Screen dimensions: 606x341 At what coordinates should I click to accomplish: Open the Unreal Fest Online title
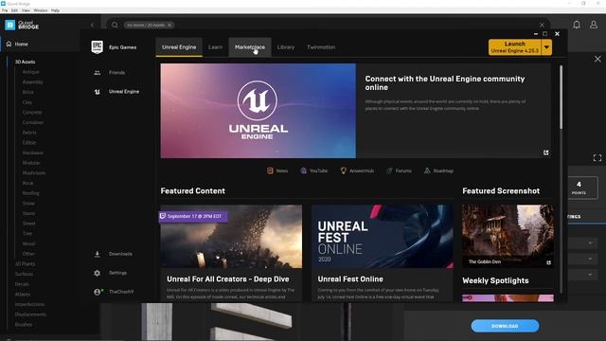click(350, 279)
